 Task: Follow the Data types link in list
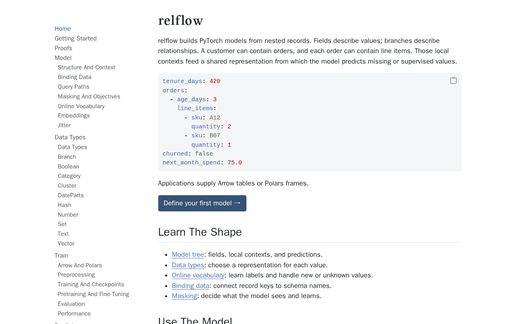point(188,265)
